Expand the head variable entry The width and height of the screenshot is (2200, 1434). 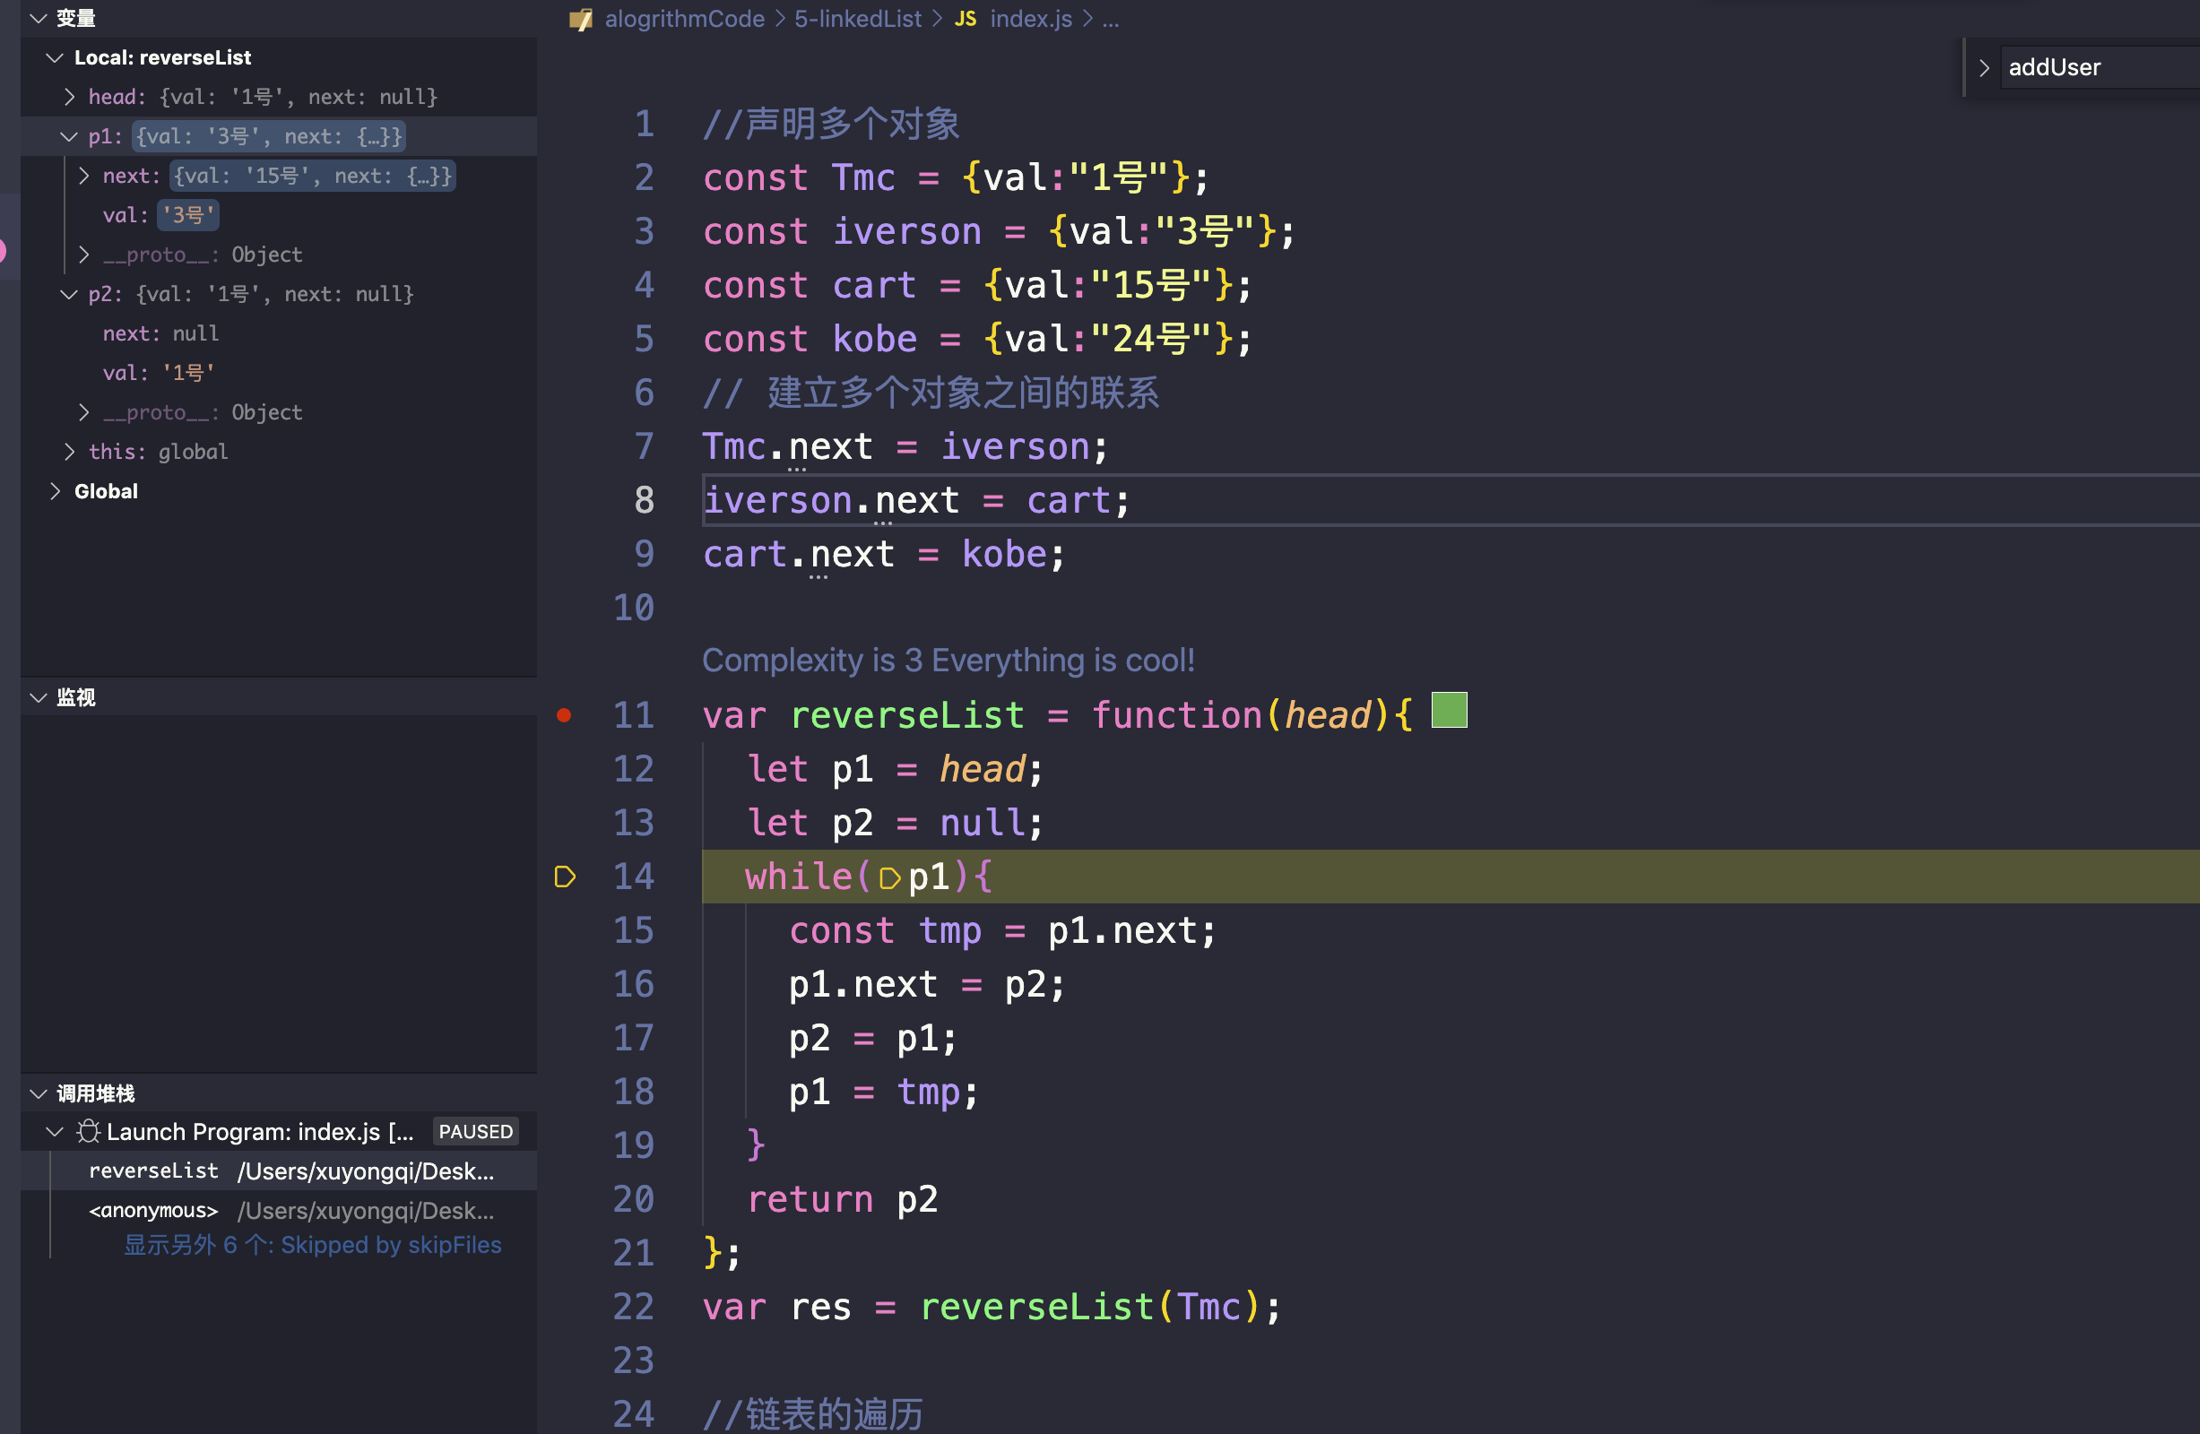coord(69,97)
